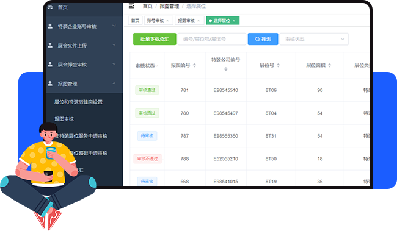Screen dimensions: 397x231
Task: Close the 报图审核 tab with its x
Action: [198, 21]
